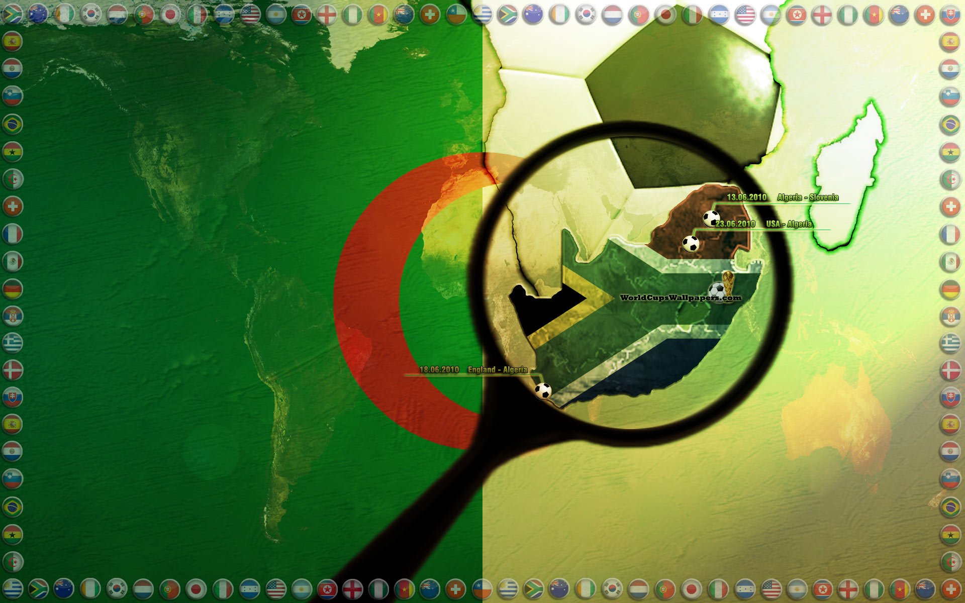
Task: Click the '23.06.2010 USA - Algeria' match text
Action: 763,224
